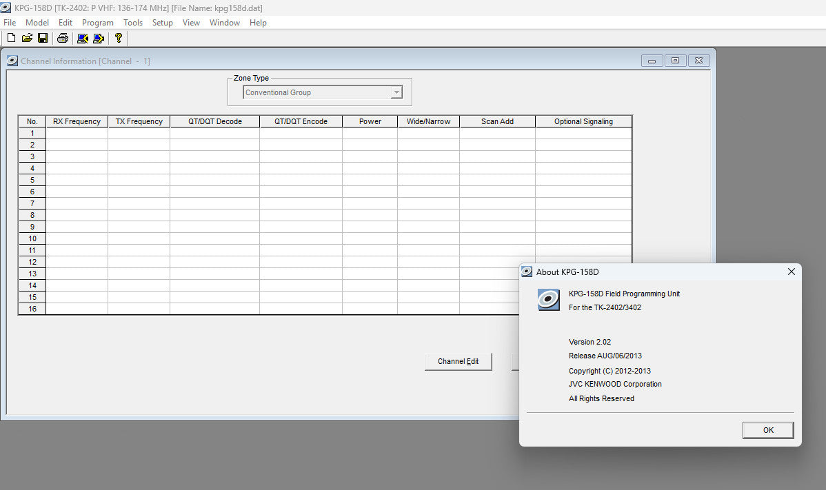Close the About KPG-158D dialog
The width and height of the screenshot is (826, 490).
[x=792, y=272]
